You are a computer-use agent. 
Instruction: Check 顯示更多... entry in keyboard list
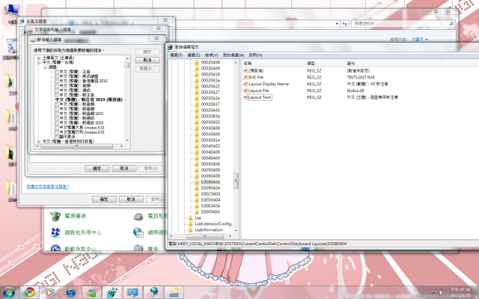(57, 137)
